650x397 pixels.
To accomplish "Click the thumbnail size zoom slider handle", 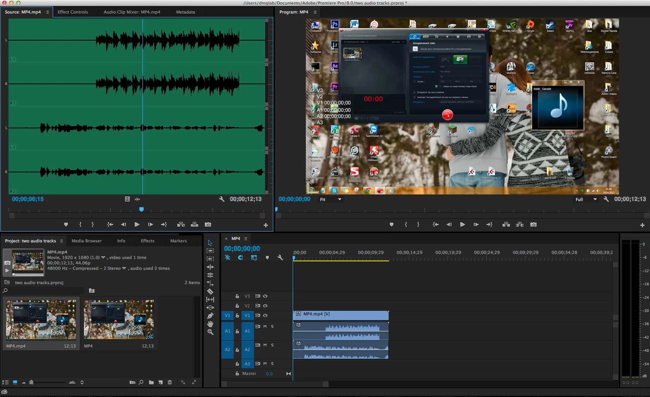I will click(x=31, y=382).
